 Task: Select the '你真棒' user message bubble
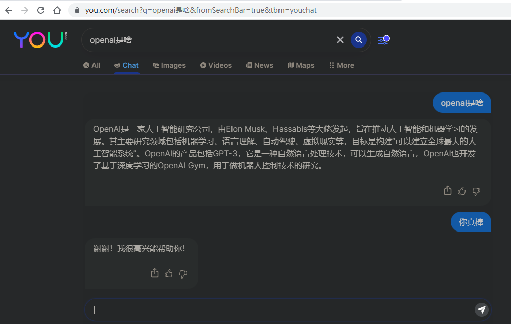click(471, 222)
